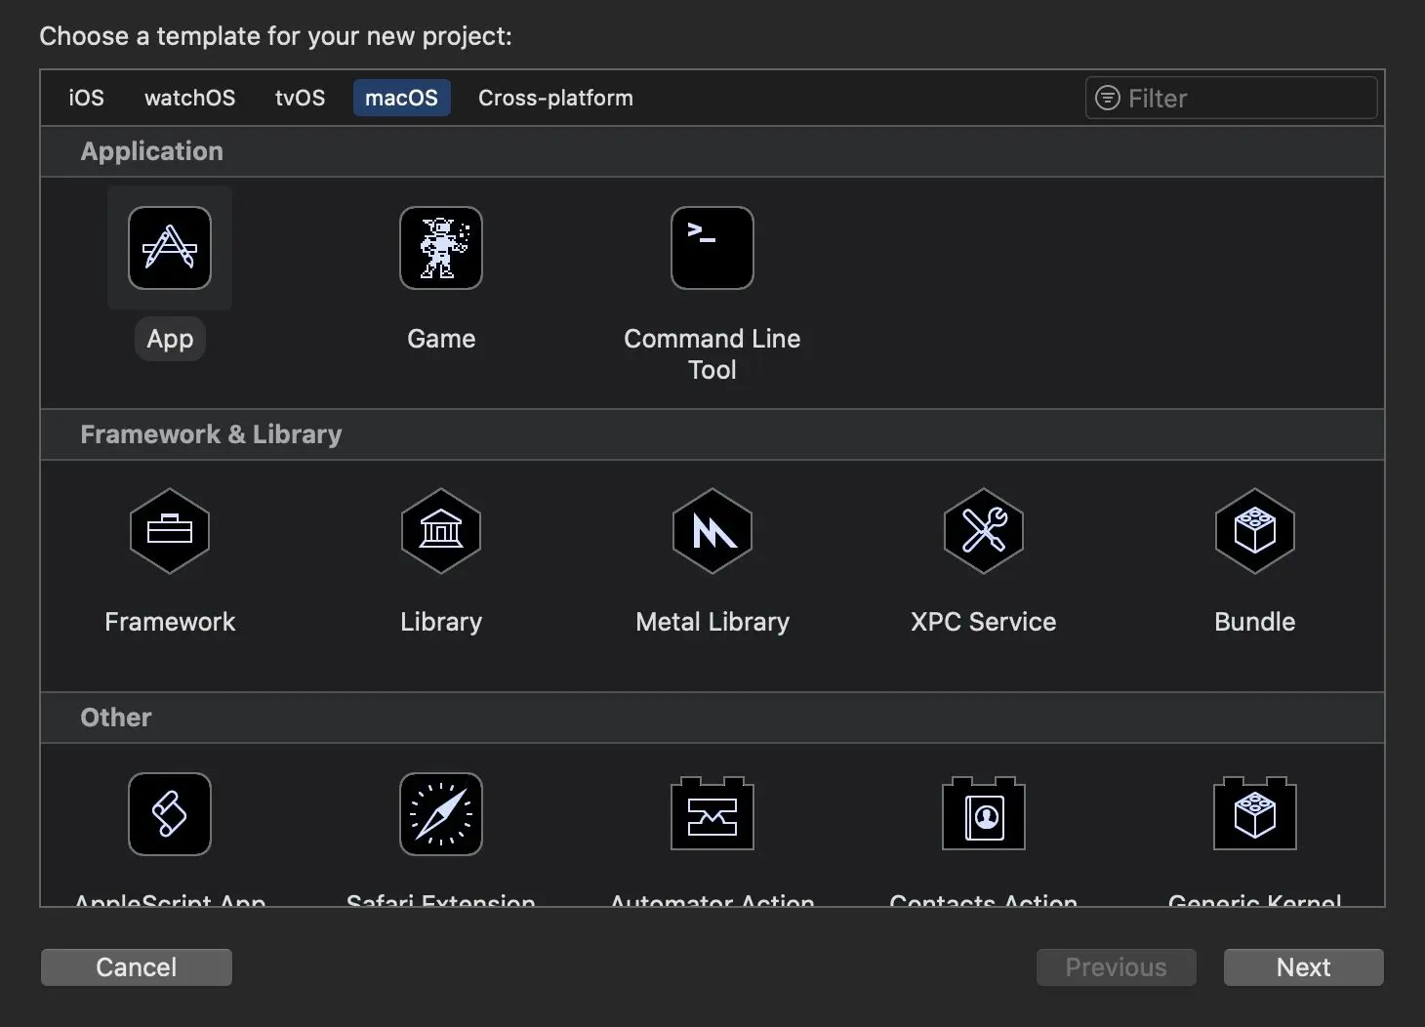Click the Framework label text
Image resolution: width=1425 pixels, height=1027 pixels.
(x=170, y=622)
